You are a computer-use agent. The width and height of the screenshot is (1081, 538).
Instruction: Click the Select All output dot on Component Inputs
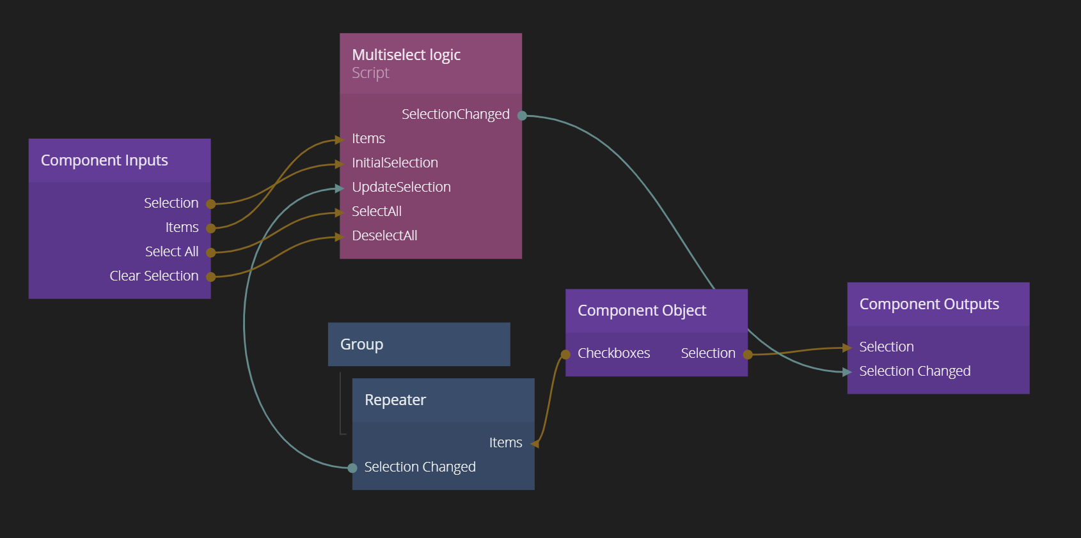pos(210,252)
